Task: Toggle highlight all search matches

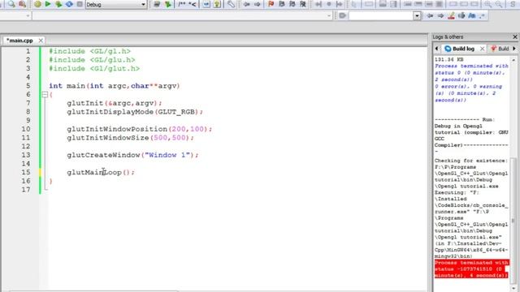Action: click(451, 15)
